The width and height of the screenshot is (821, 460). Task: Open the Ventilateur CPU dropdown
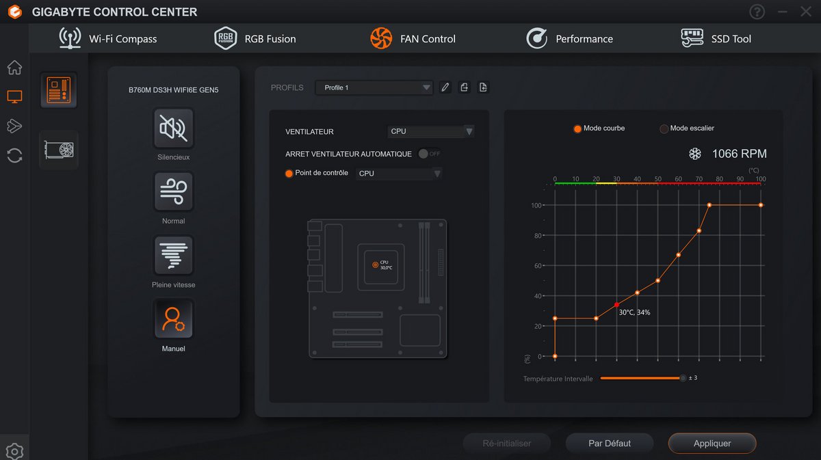[431, 131]
